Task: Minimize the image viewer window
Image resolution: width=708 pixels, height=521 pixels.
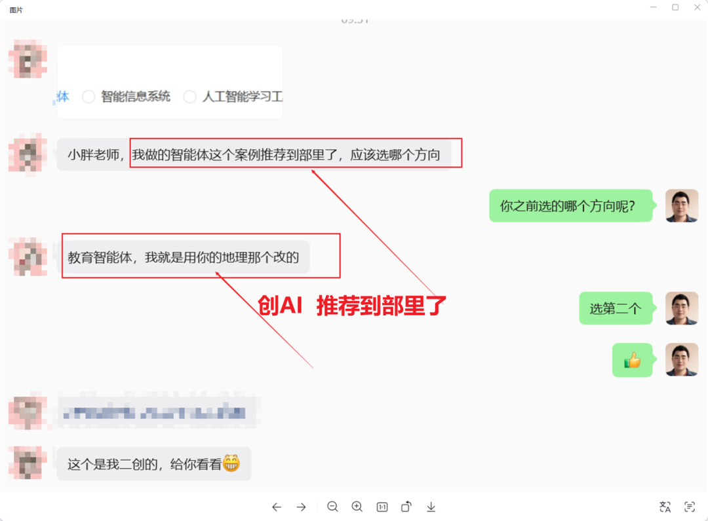Action: click(654, 7)
